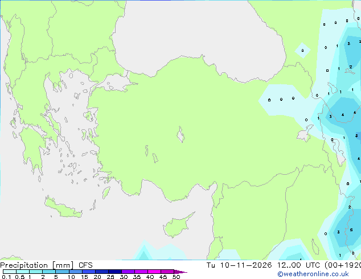Click the 10–15 mm legend swatch
Screen dimensions: 361x279
[75, 272]
